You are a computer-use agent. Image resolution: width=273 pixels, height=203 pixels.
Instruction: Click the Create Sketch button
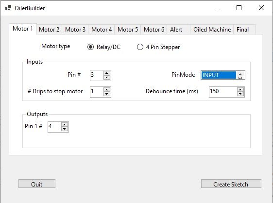pos(231,184)
